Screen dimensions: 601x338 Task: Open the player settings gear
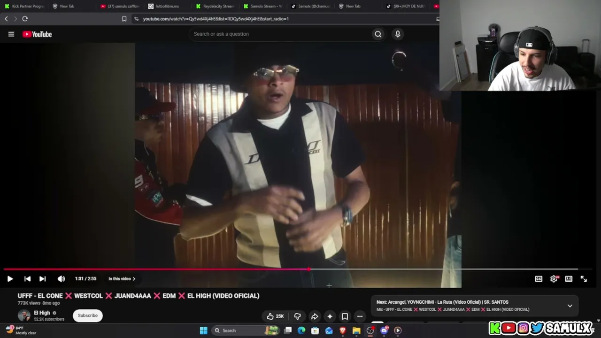(554, 279)
